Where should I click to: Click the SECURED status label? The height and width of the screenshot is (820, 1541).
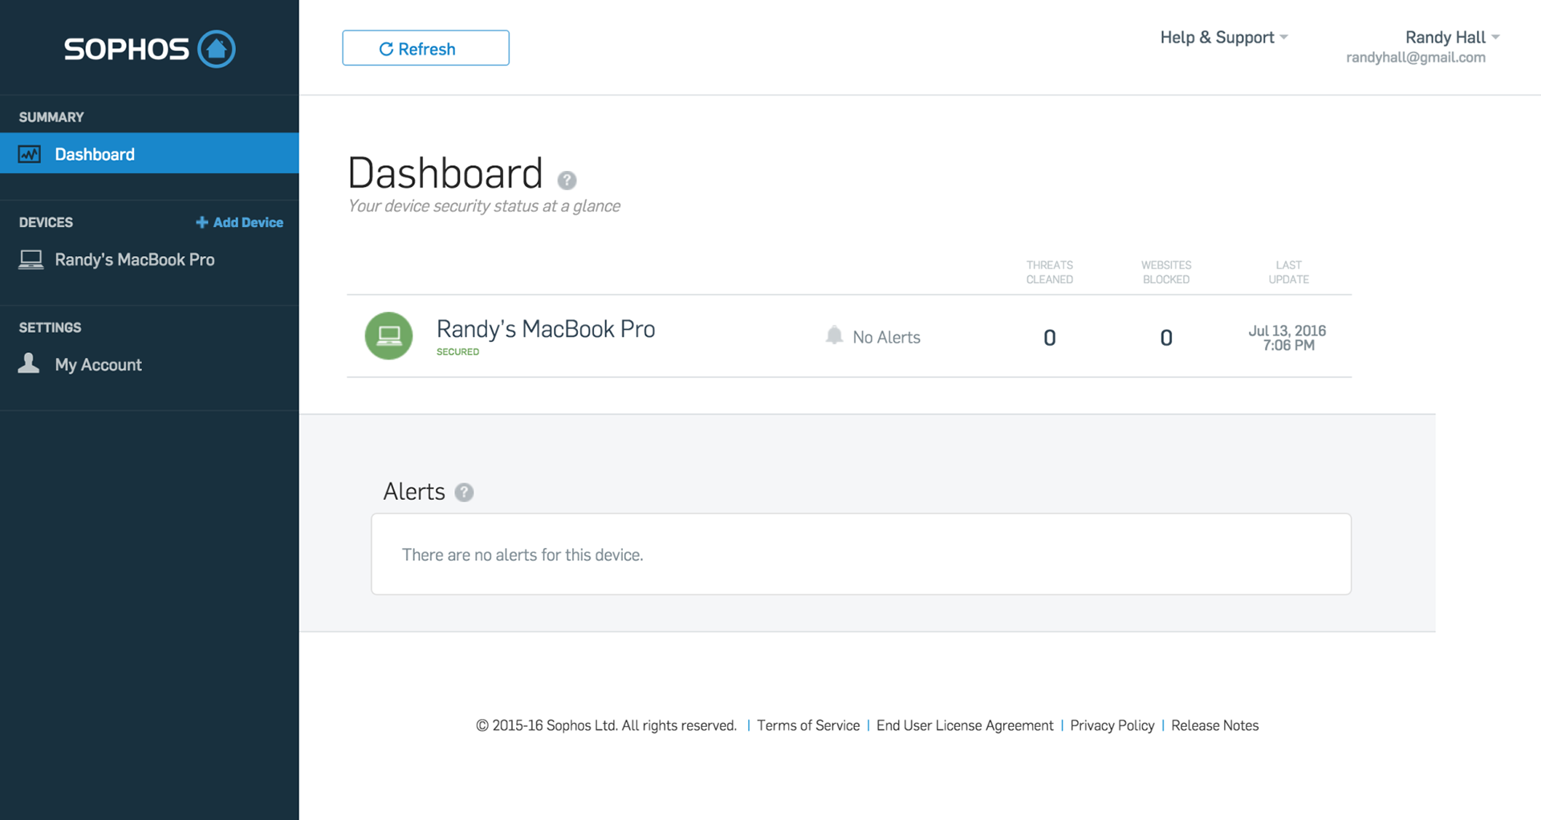tap(457, 352)
